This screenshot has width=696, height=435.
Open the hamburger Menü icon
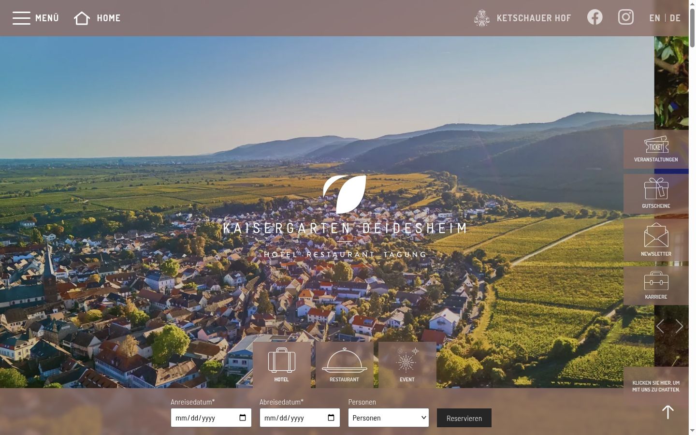pos(21,18)
